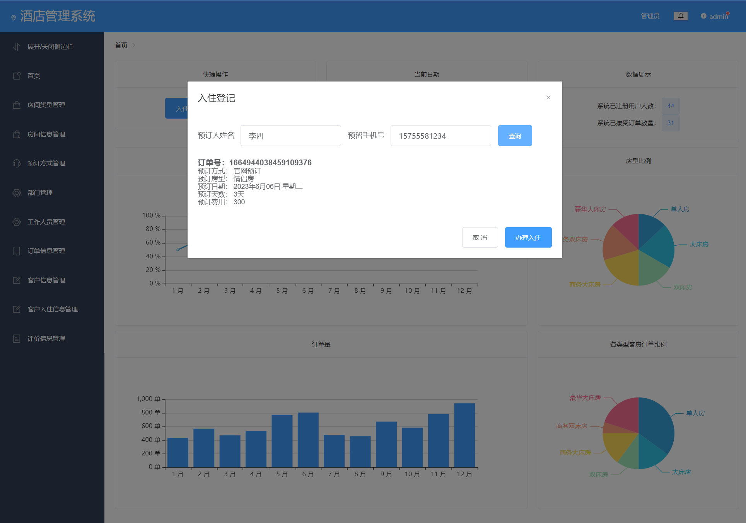Click the 预订方式管理 headset icon
This screenshot has width=746, height=523.
pos(17,163)
